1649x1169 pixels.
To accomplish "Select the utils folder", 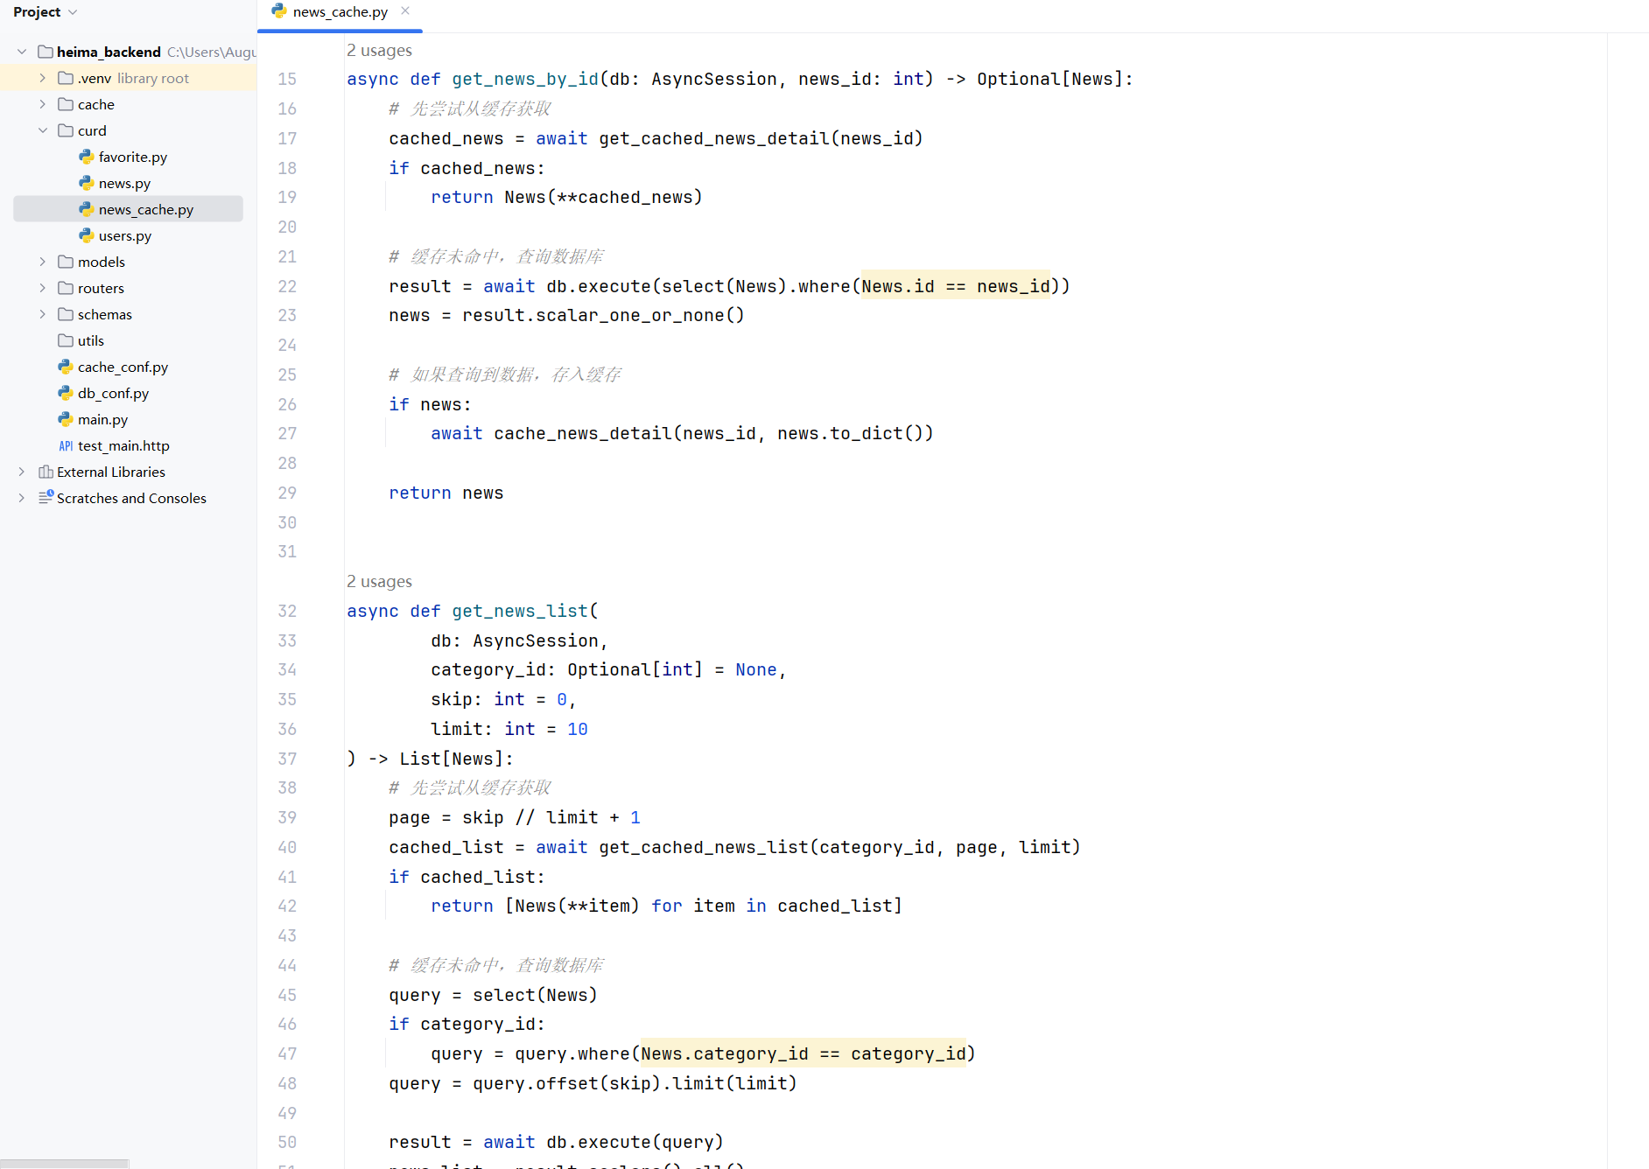I will [90, 340].
